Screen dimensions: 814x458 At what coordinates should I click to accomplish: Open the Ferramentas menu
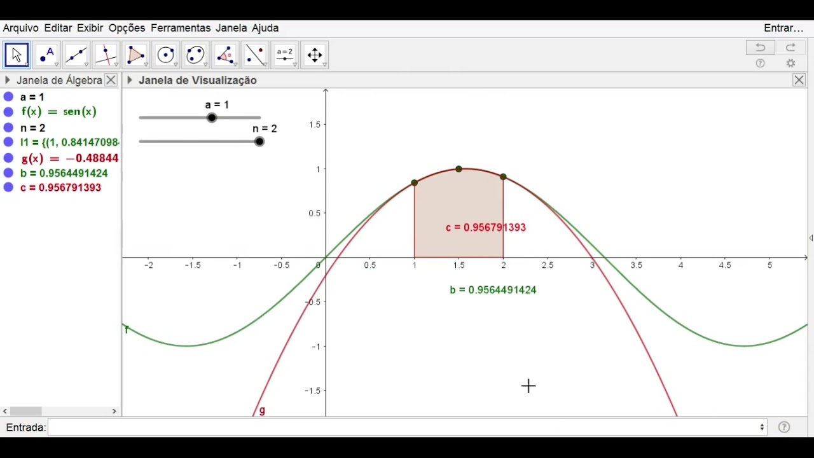click(x=181, y=28)
